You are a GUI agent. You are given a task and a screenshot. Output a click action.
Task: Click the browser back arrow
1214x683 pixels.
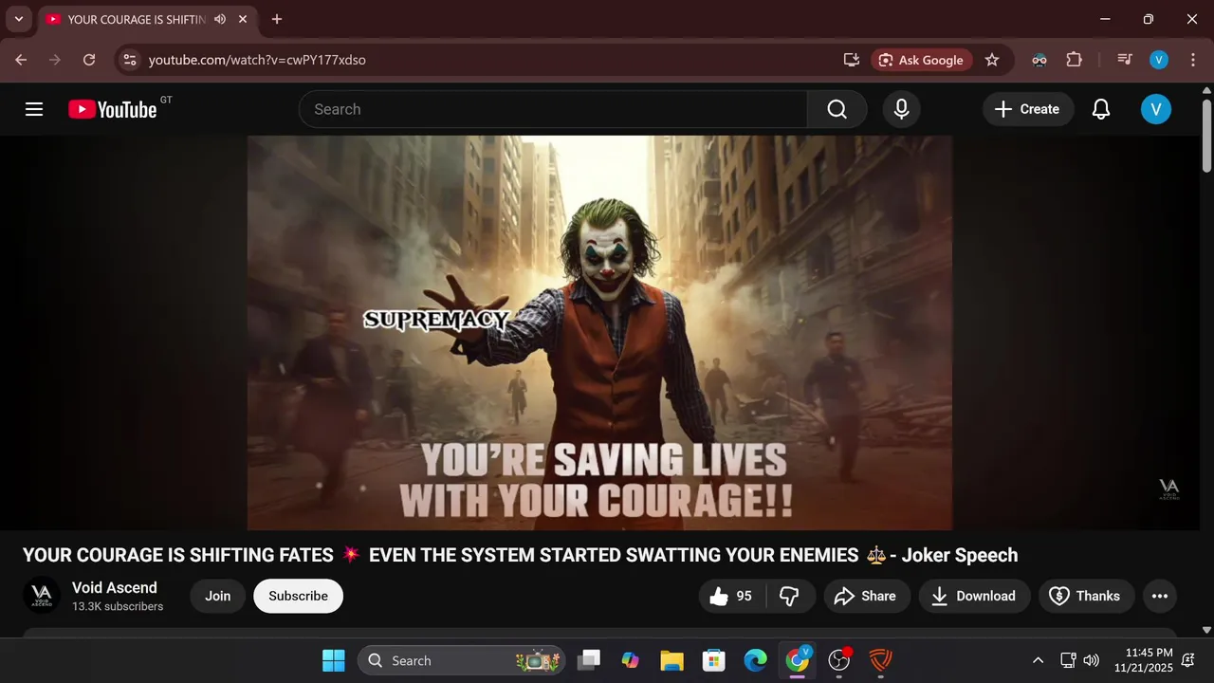[x=21, y=60]
